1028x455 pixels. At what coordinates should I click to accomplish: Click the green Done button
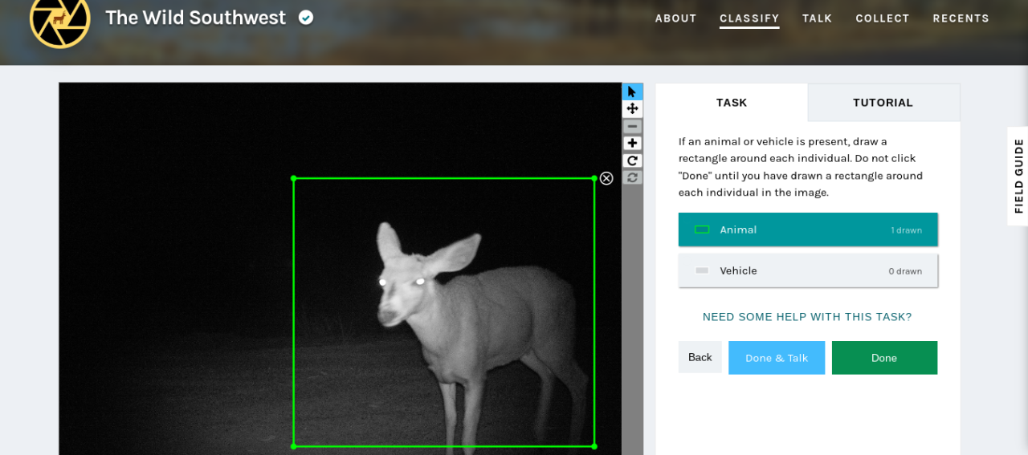tap(884, 358)
